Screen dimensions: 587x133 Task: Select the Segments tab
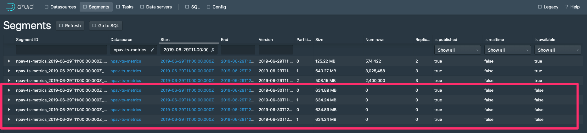coord(96,7)
